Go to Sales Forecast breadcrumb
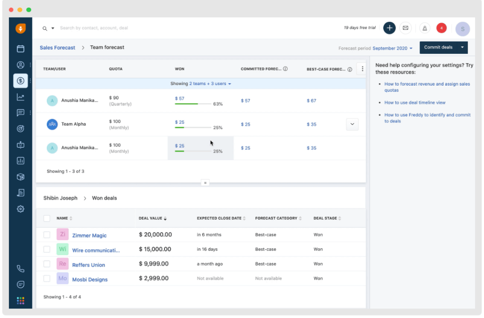This screenshot has width=484, height=318. pos(57,48)
